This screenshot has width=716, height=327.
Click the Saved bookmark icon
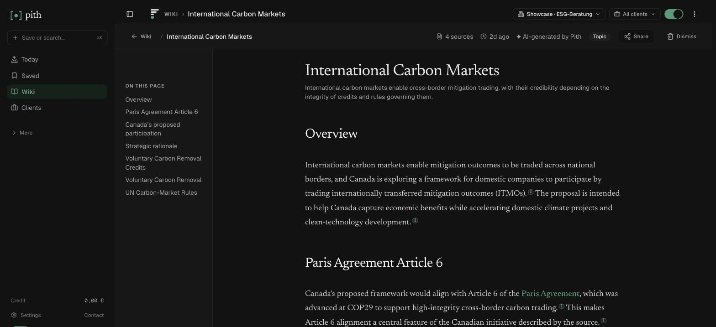tap(14, 76)
